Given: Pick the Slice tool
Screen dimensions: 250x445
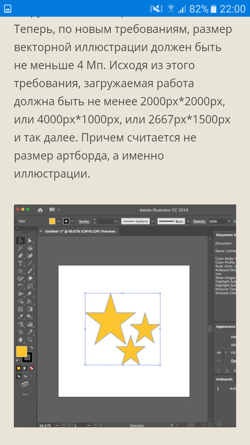Looking at the screenshot, I should point(30,332).
